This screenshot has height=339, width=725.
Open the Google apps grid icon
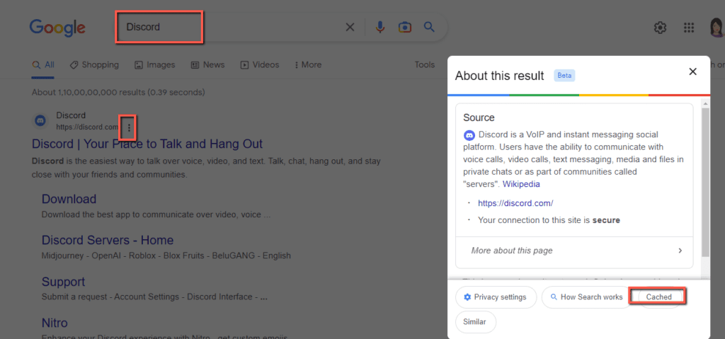(688, 28)
